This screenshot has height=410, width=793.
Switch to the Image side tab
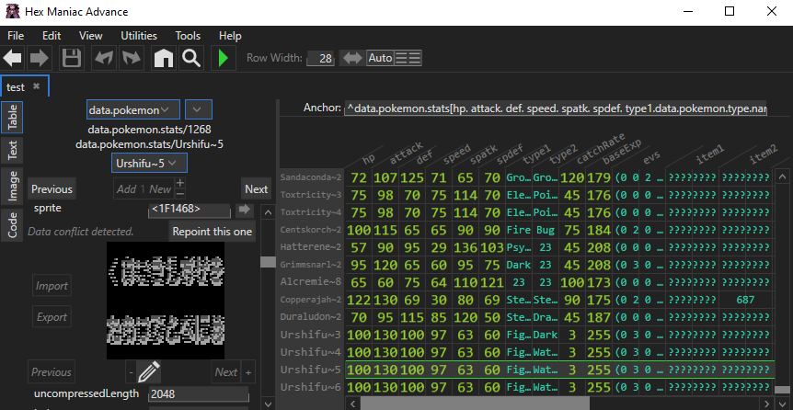coord(13,185)
